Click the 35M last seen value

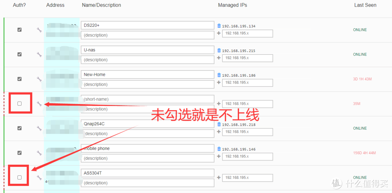[356, 104]
